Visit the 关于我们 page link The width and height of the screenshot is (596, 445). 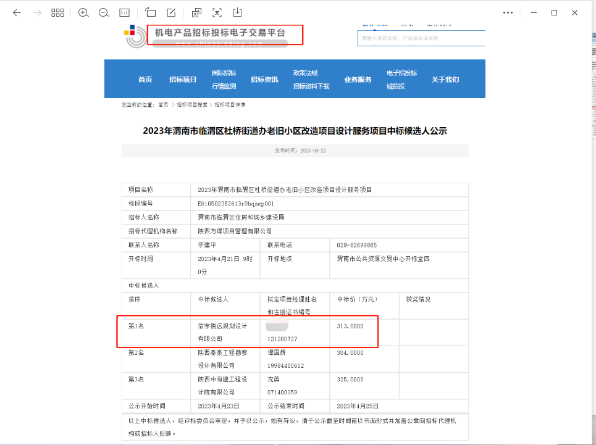coord(446,79)
